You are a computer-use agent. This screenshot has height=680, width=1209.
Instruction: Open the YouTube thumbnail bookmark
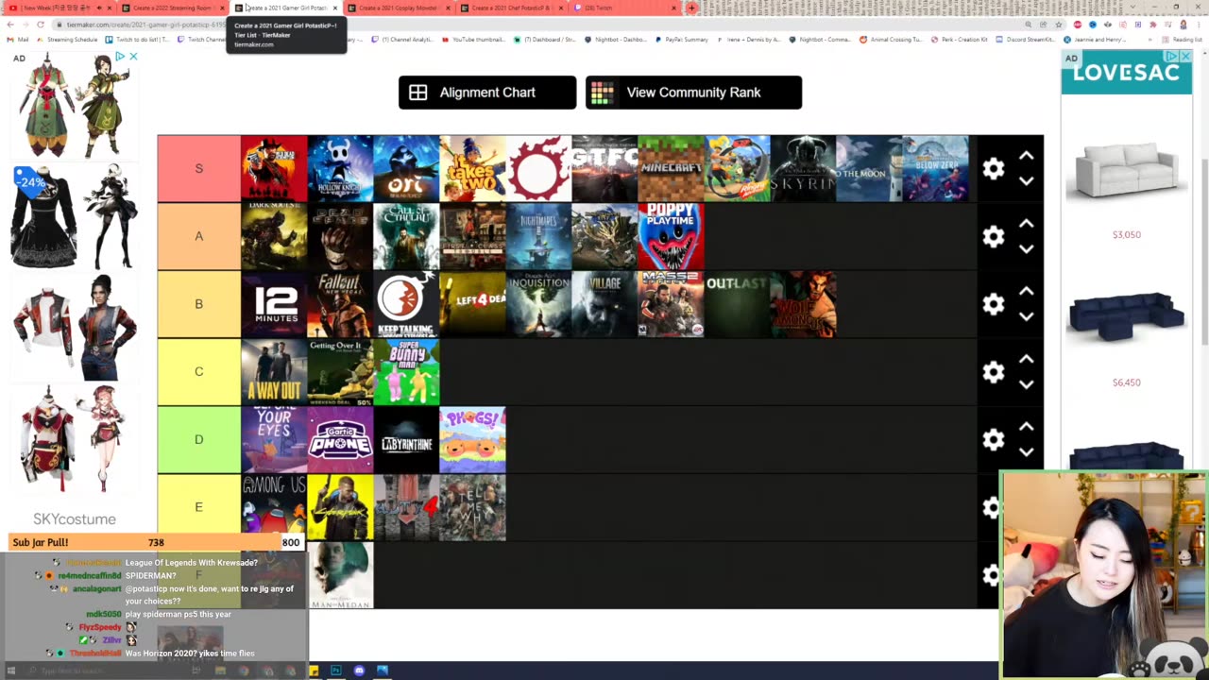coord(472,40)
